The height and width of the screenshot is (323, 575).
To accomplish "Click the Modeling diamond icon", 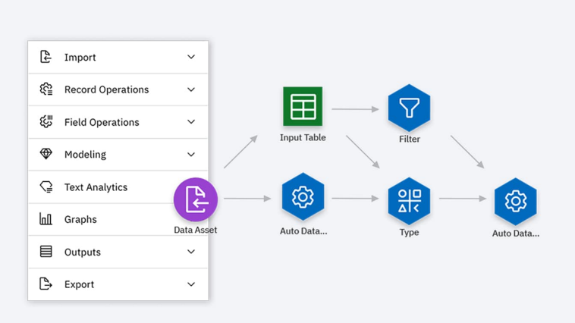I will 46,154.
